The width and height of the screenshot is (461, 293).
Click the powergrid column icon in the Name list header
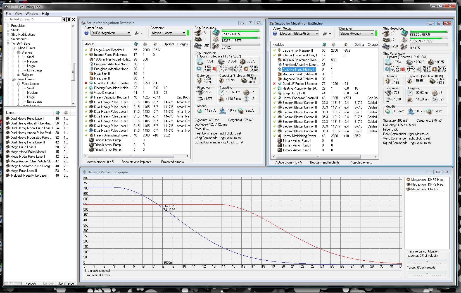coord(66,113)
